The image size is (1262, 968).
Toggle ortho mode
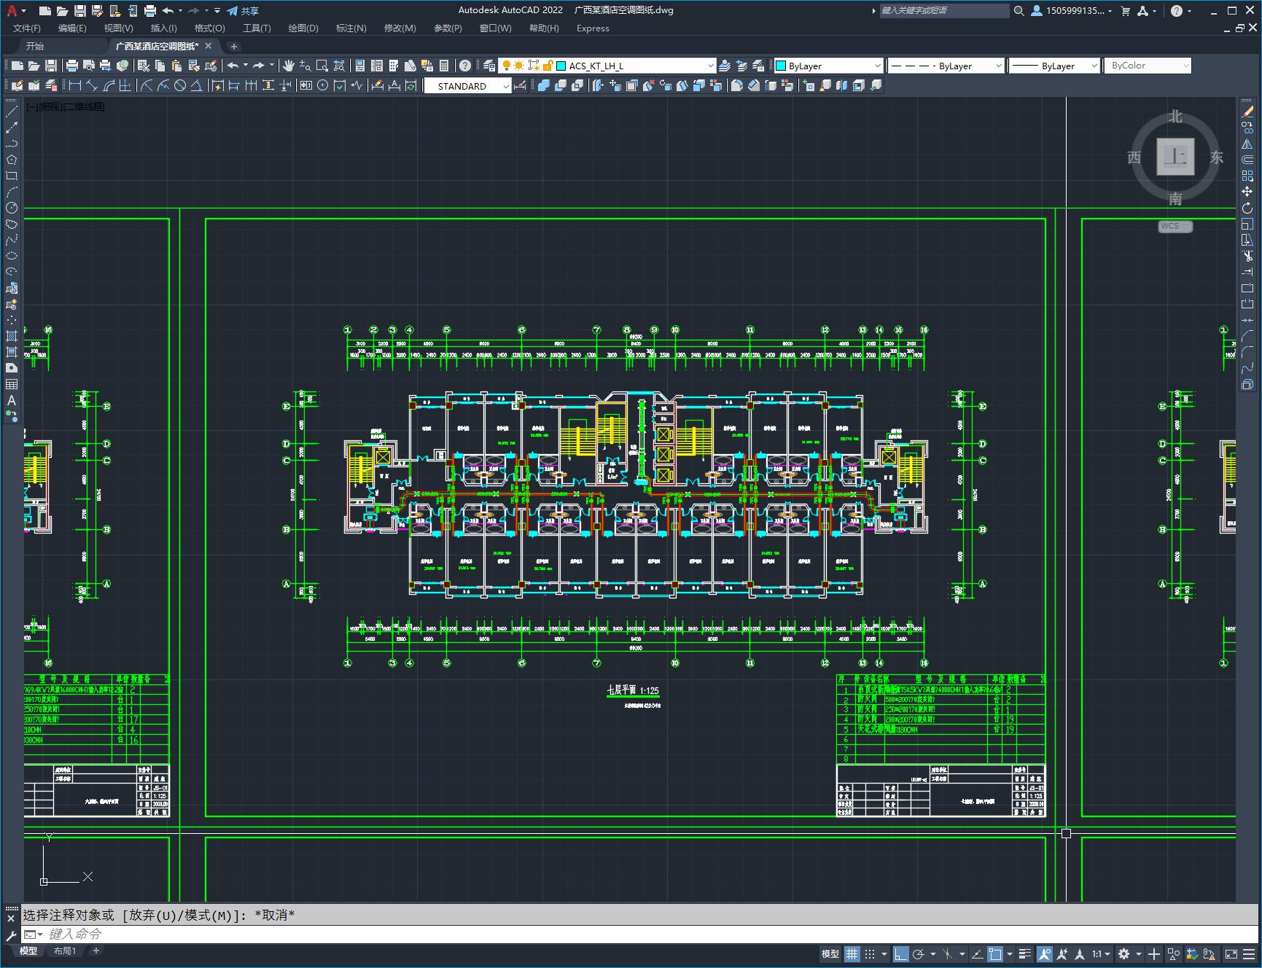(x=901, y=953)
